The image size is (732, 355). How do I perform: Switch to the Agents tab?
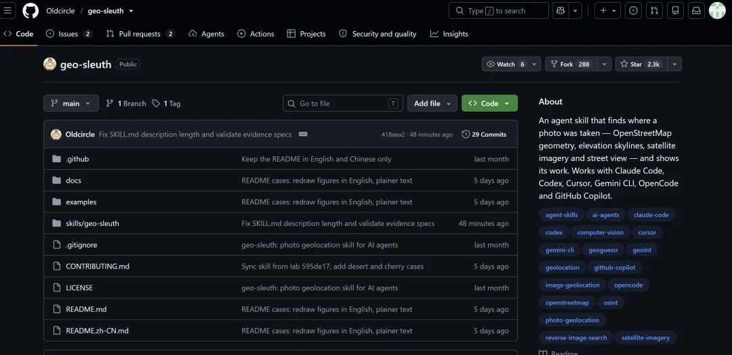tap(206, 34)
